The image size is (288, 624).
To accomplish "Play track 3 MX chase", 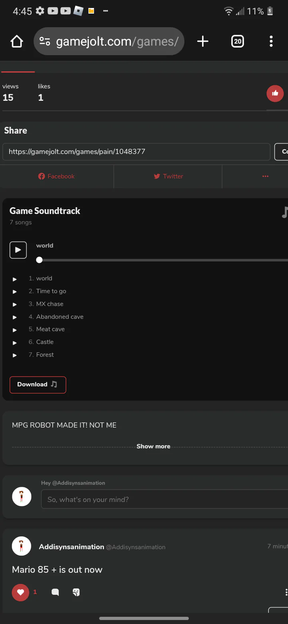I will click(15, 304).
